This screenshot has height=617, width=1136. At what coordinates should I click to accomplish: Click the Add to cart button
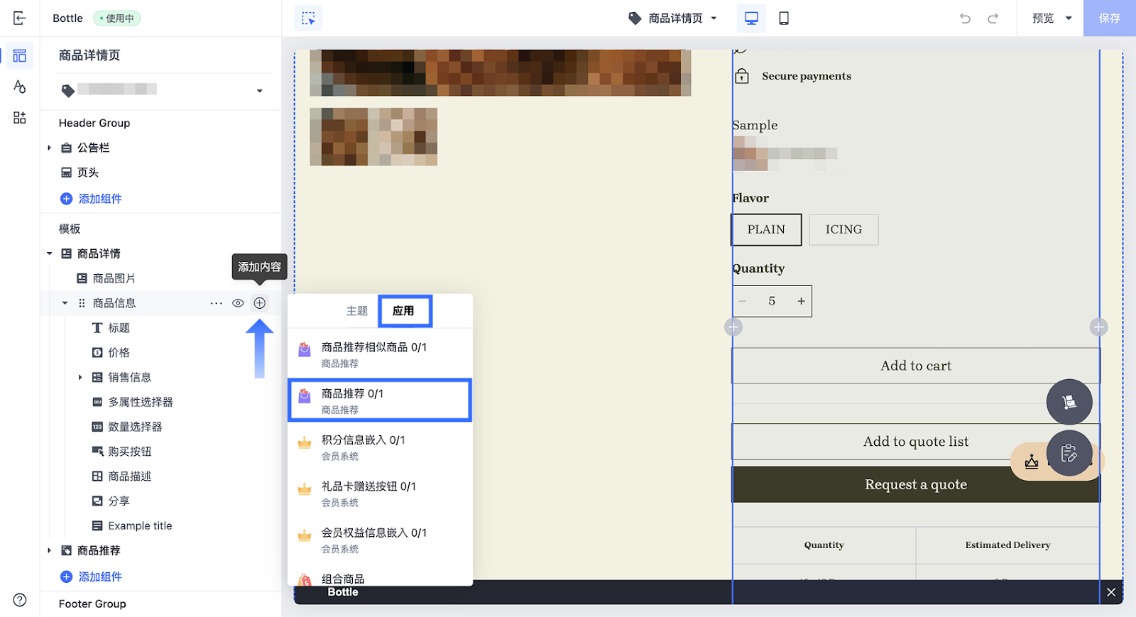pos(916,366)
